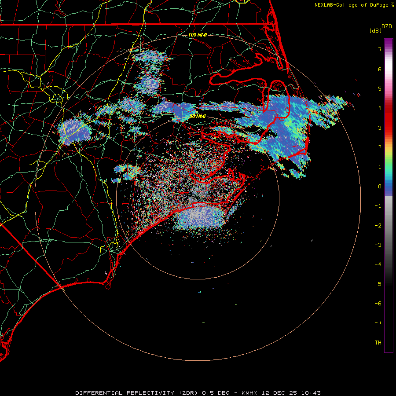Image resolution: width=396 pixels, height=396 pixels.
Task: Click the 100 NMI range ring label
Action: 198,35
